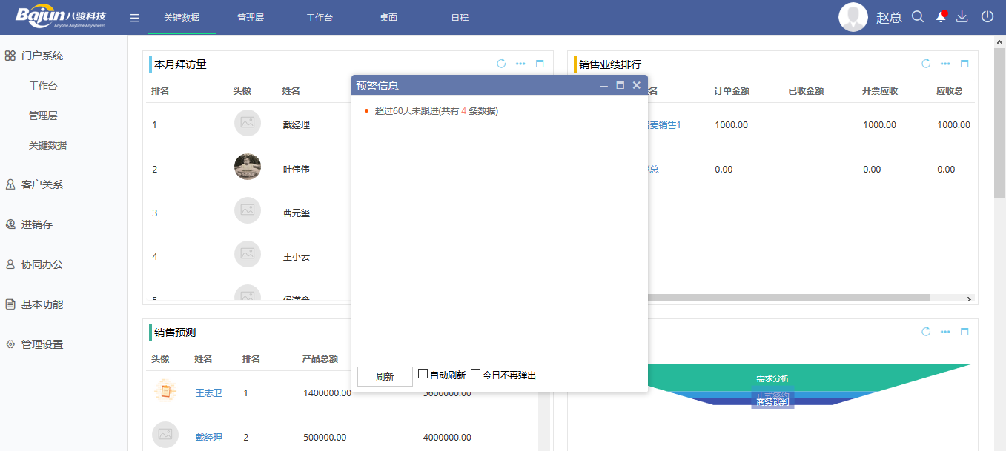Open the more options dots on 销售业绩排行 panel
The width and height of the screenshot is (1006, 451).
pyautogui.click(x=944, y=64)
